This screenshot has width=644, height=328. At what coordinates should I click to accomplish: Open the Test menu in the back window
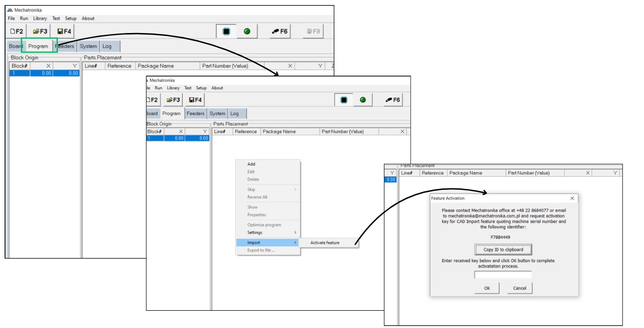(56, 18)
